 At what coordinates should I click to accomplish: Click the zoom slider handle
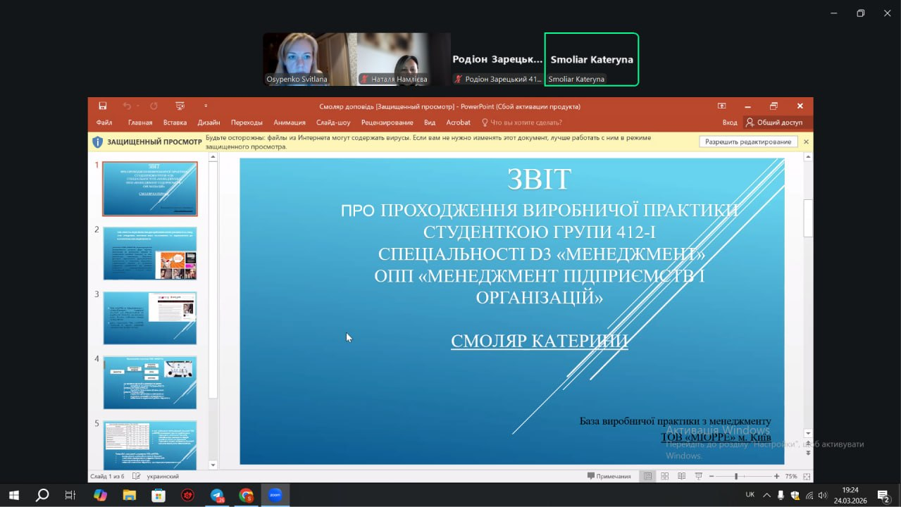(x=736, y=477)
